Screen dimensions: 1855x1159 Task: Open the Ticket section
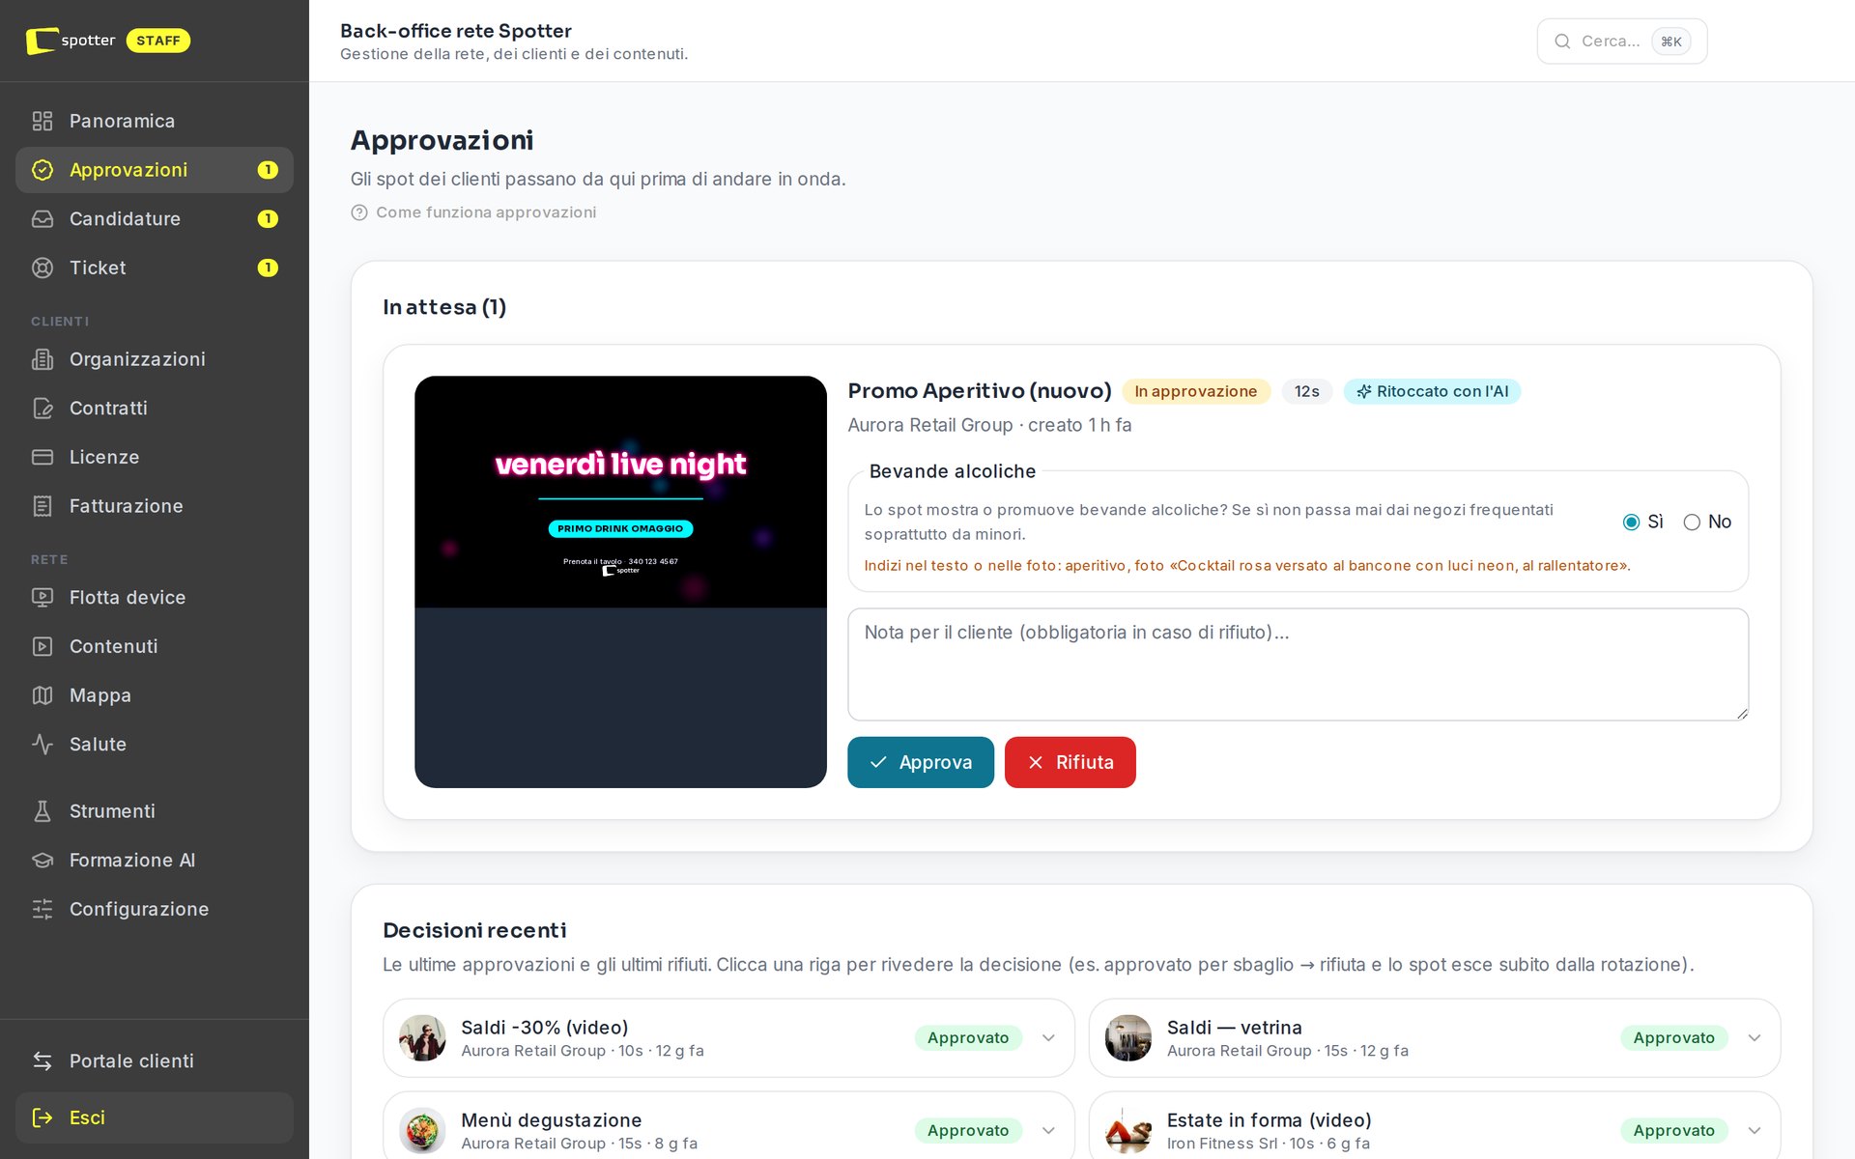pos(155,268)
